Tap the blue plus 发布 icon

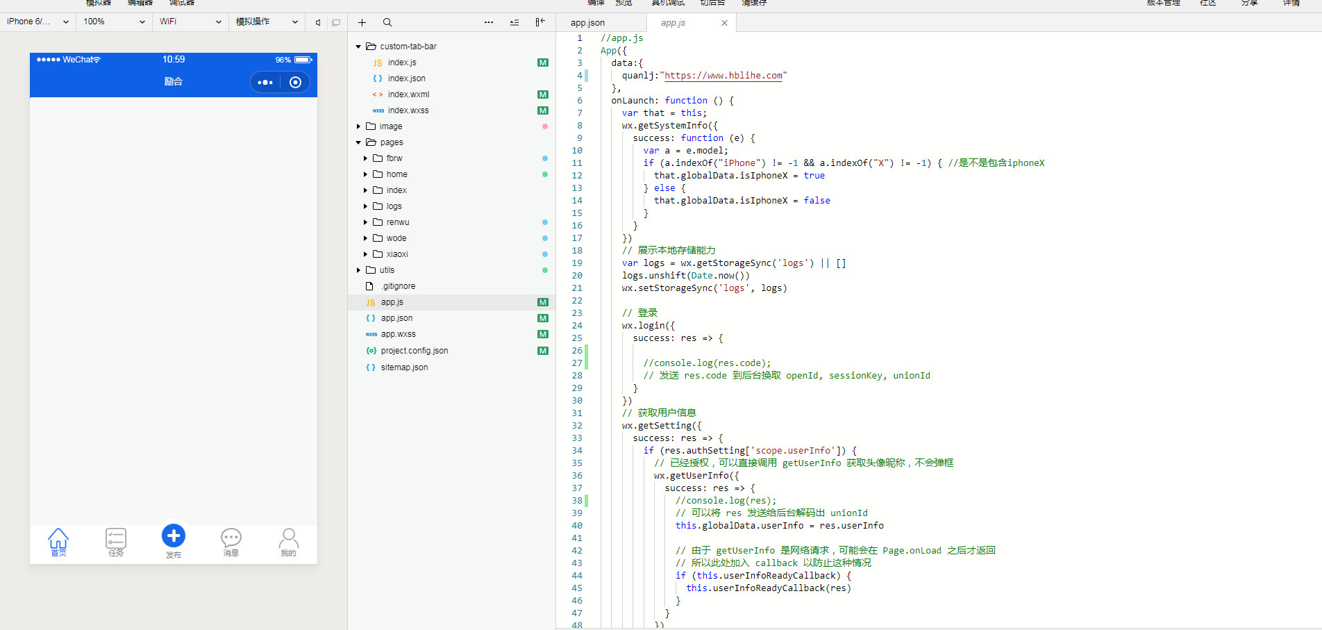click(174, 536)
